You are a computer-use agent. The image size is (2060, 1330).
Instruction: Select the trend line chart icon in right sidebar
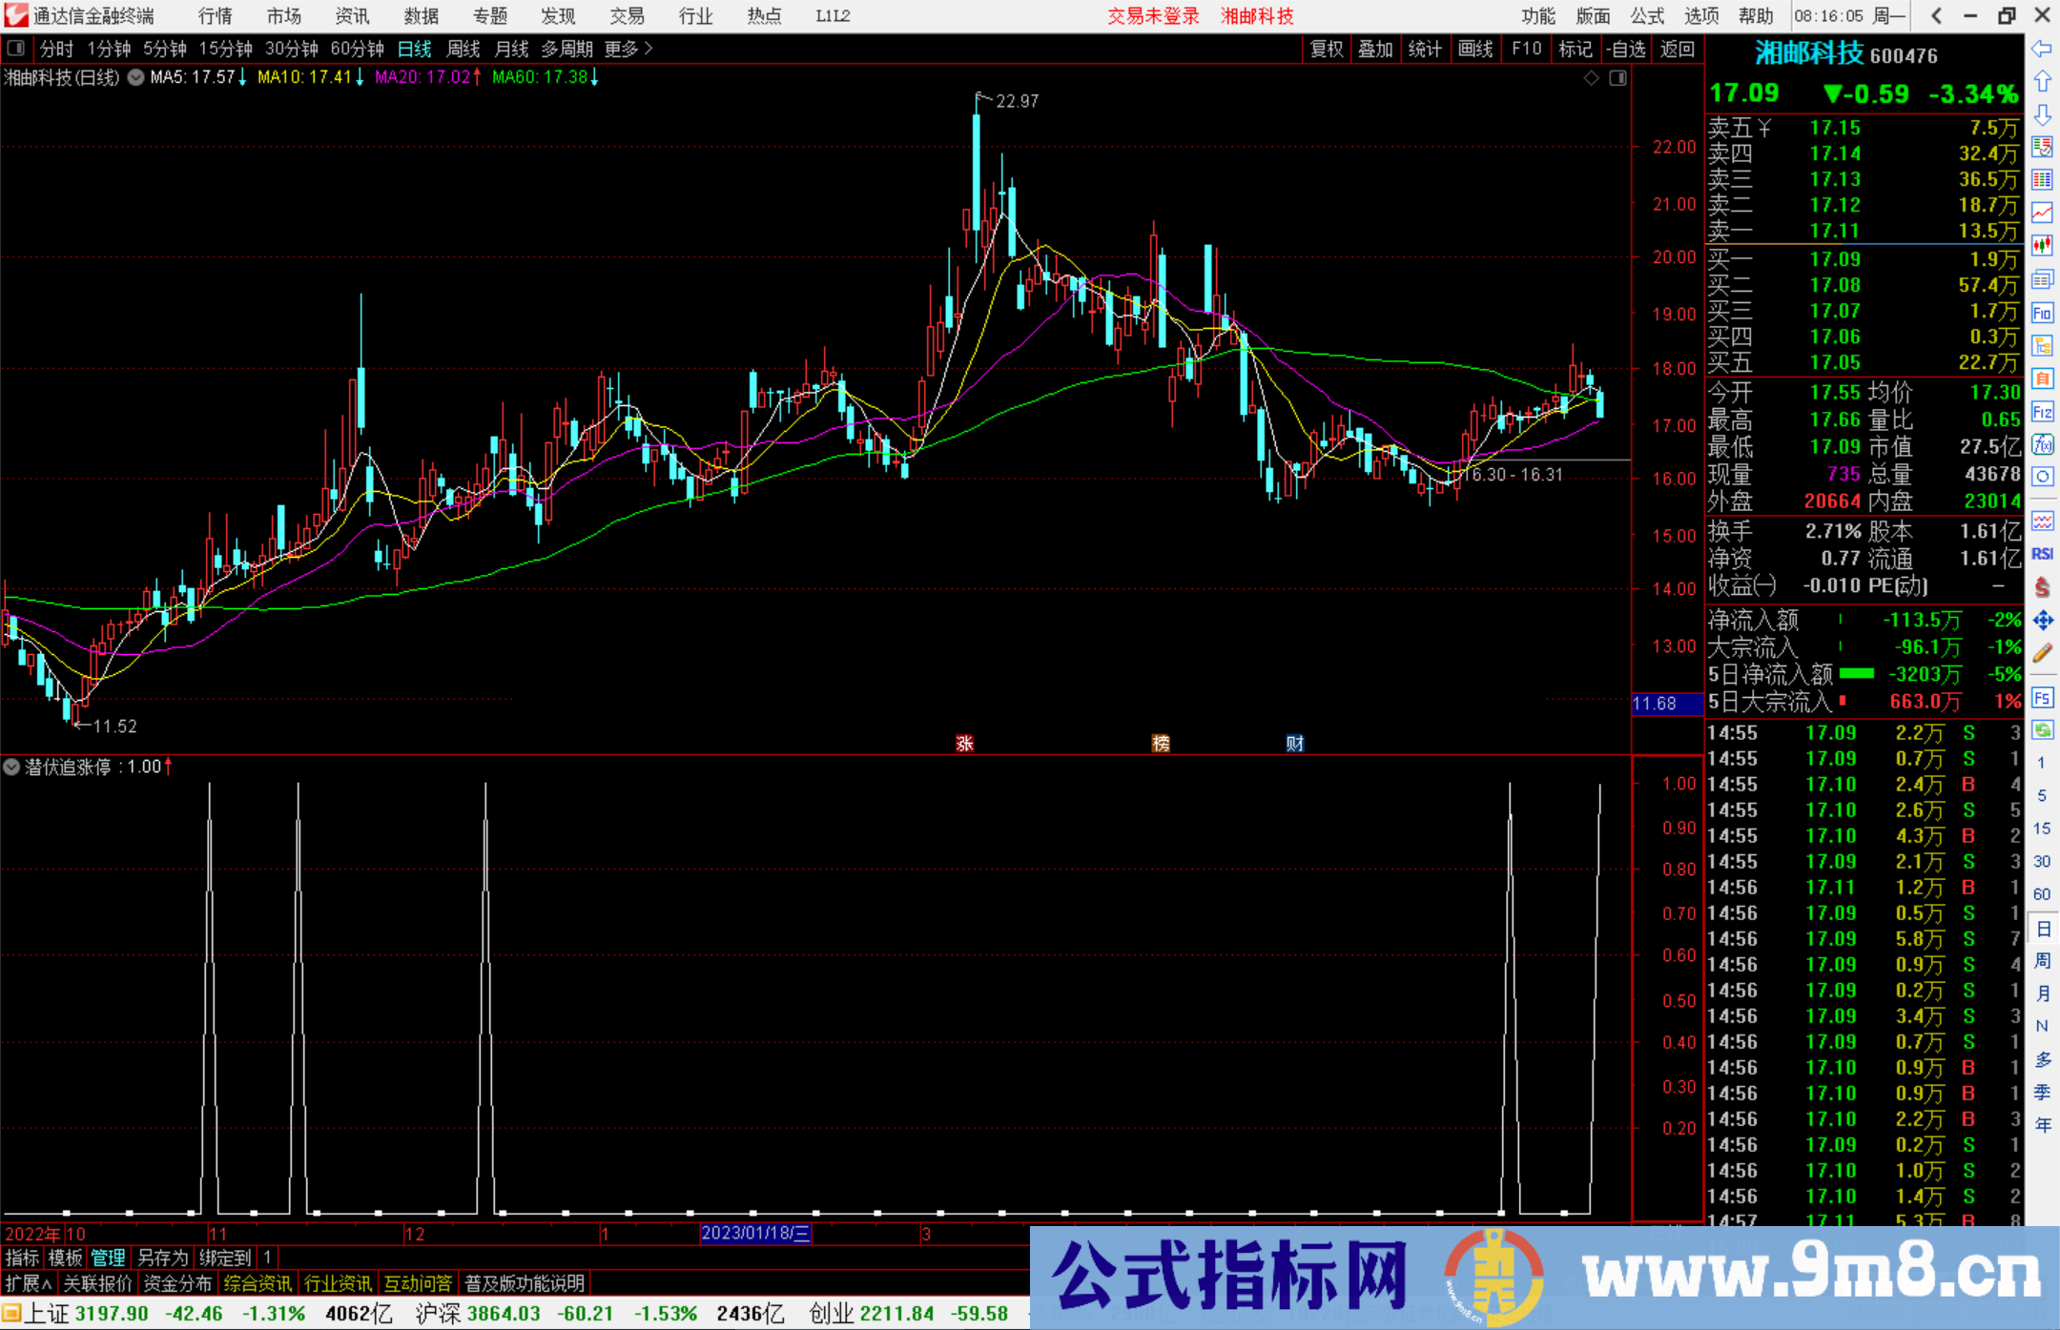[x=2043, y=211]
